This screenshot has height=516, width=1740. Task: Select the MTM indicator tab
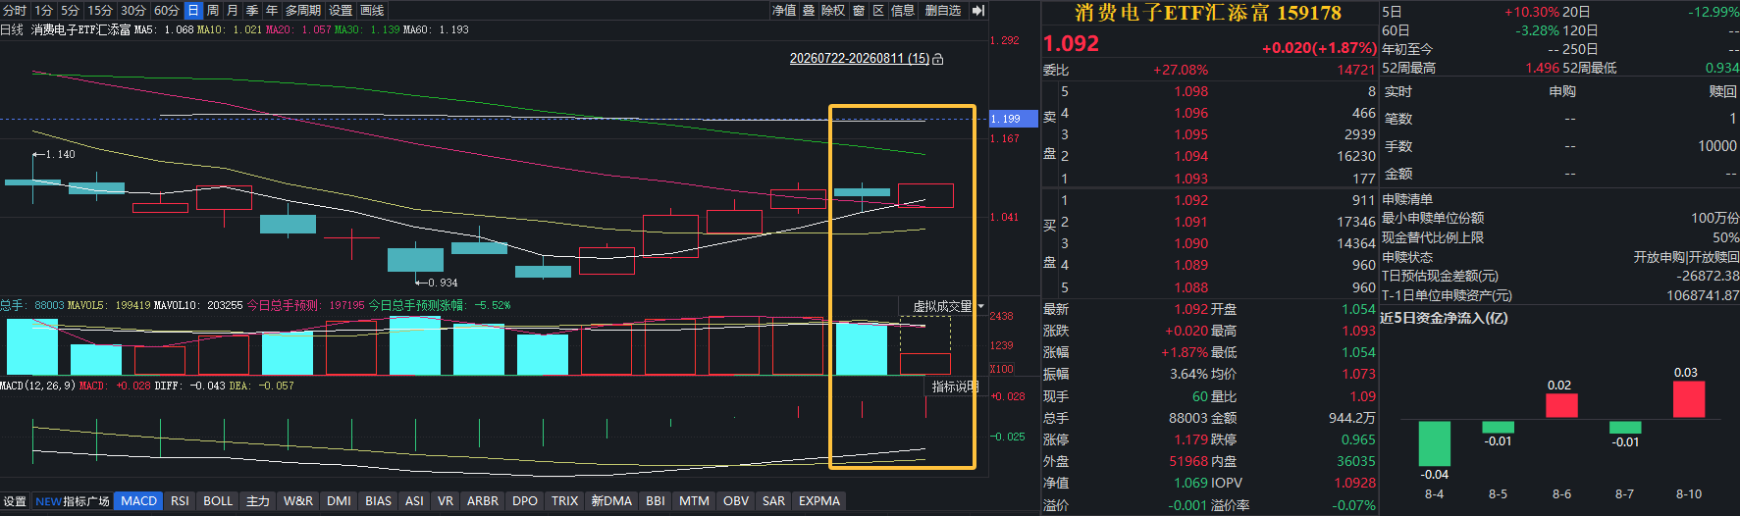pyautogui.click(x=694, y=501)
